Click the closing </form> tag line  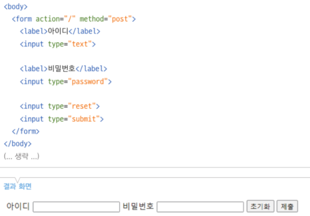coord(25,131)
